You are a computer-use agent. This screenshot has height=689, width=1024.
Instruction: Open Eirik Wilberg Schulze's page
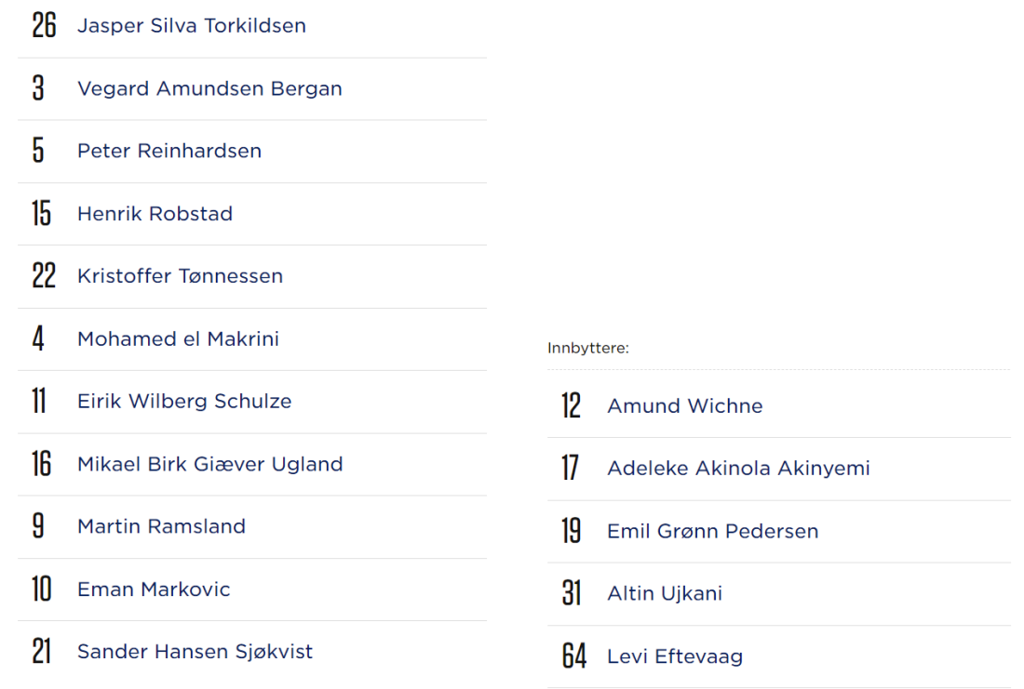184,402
